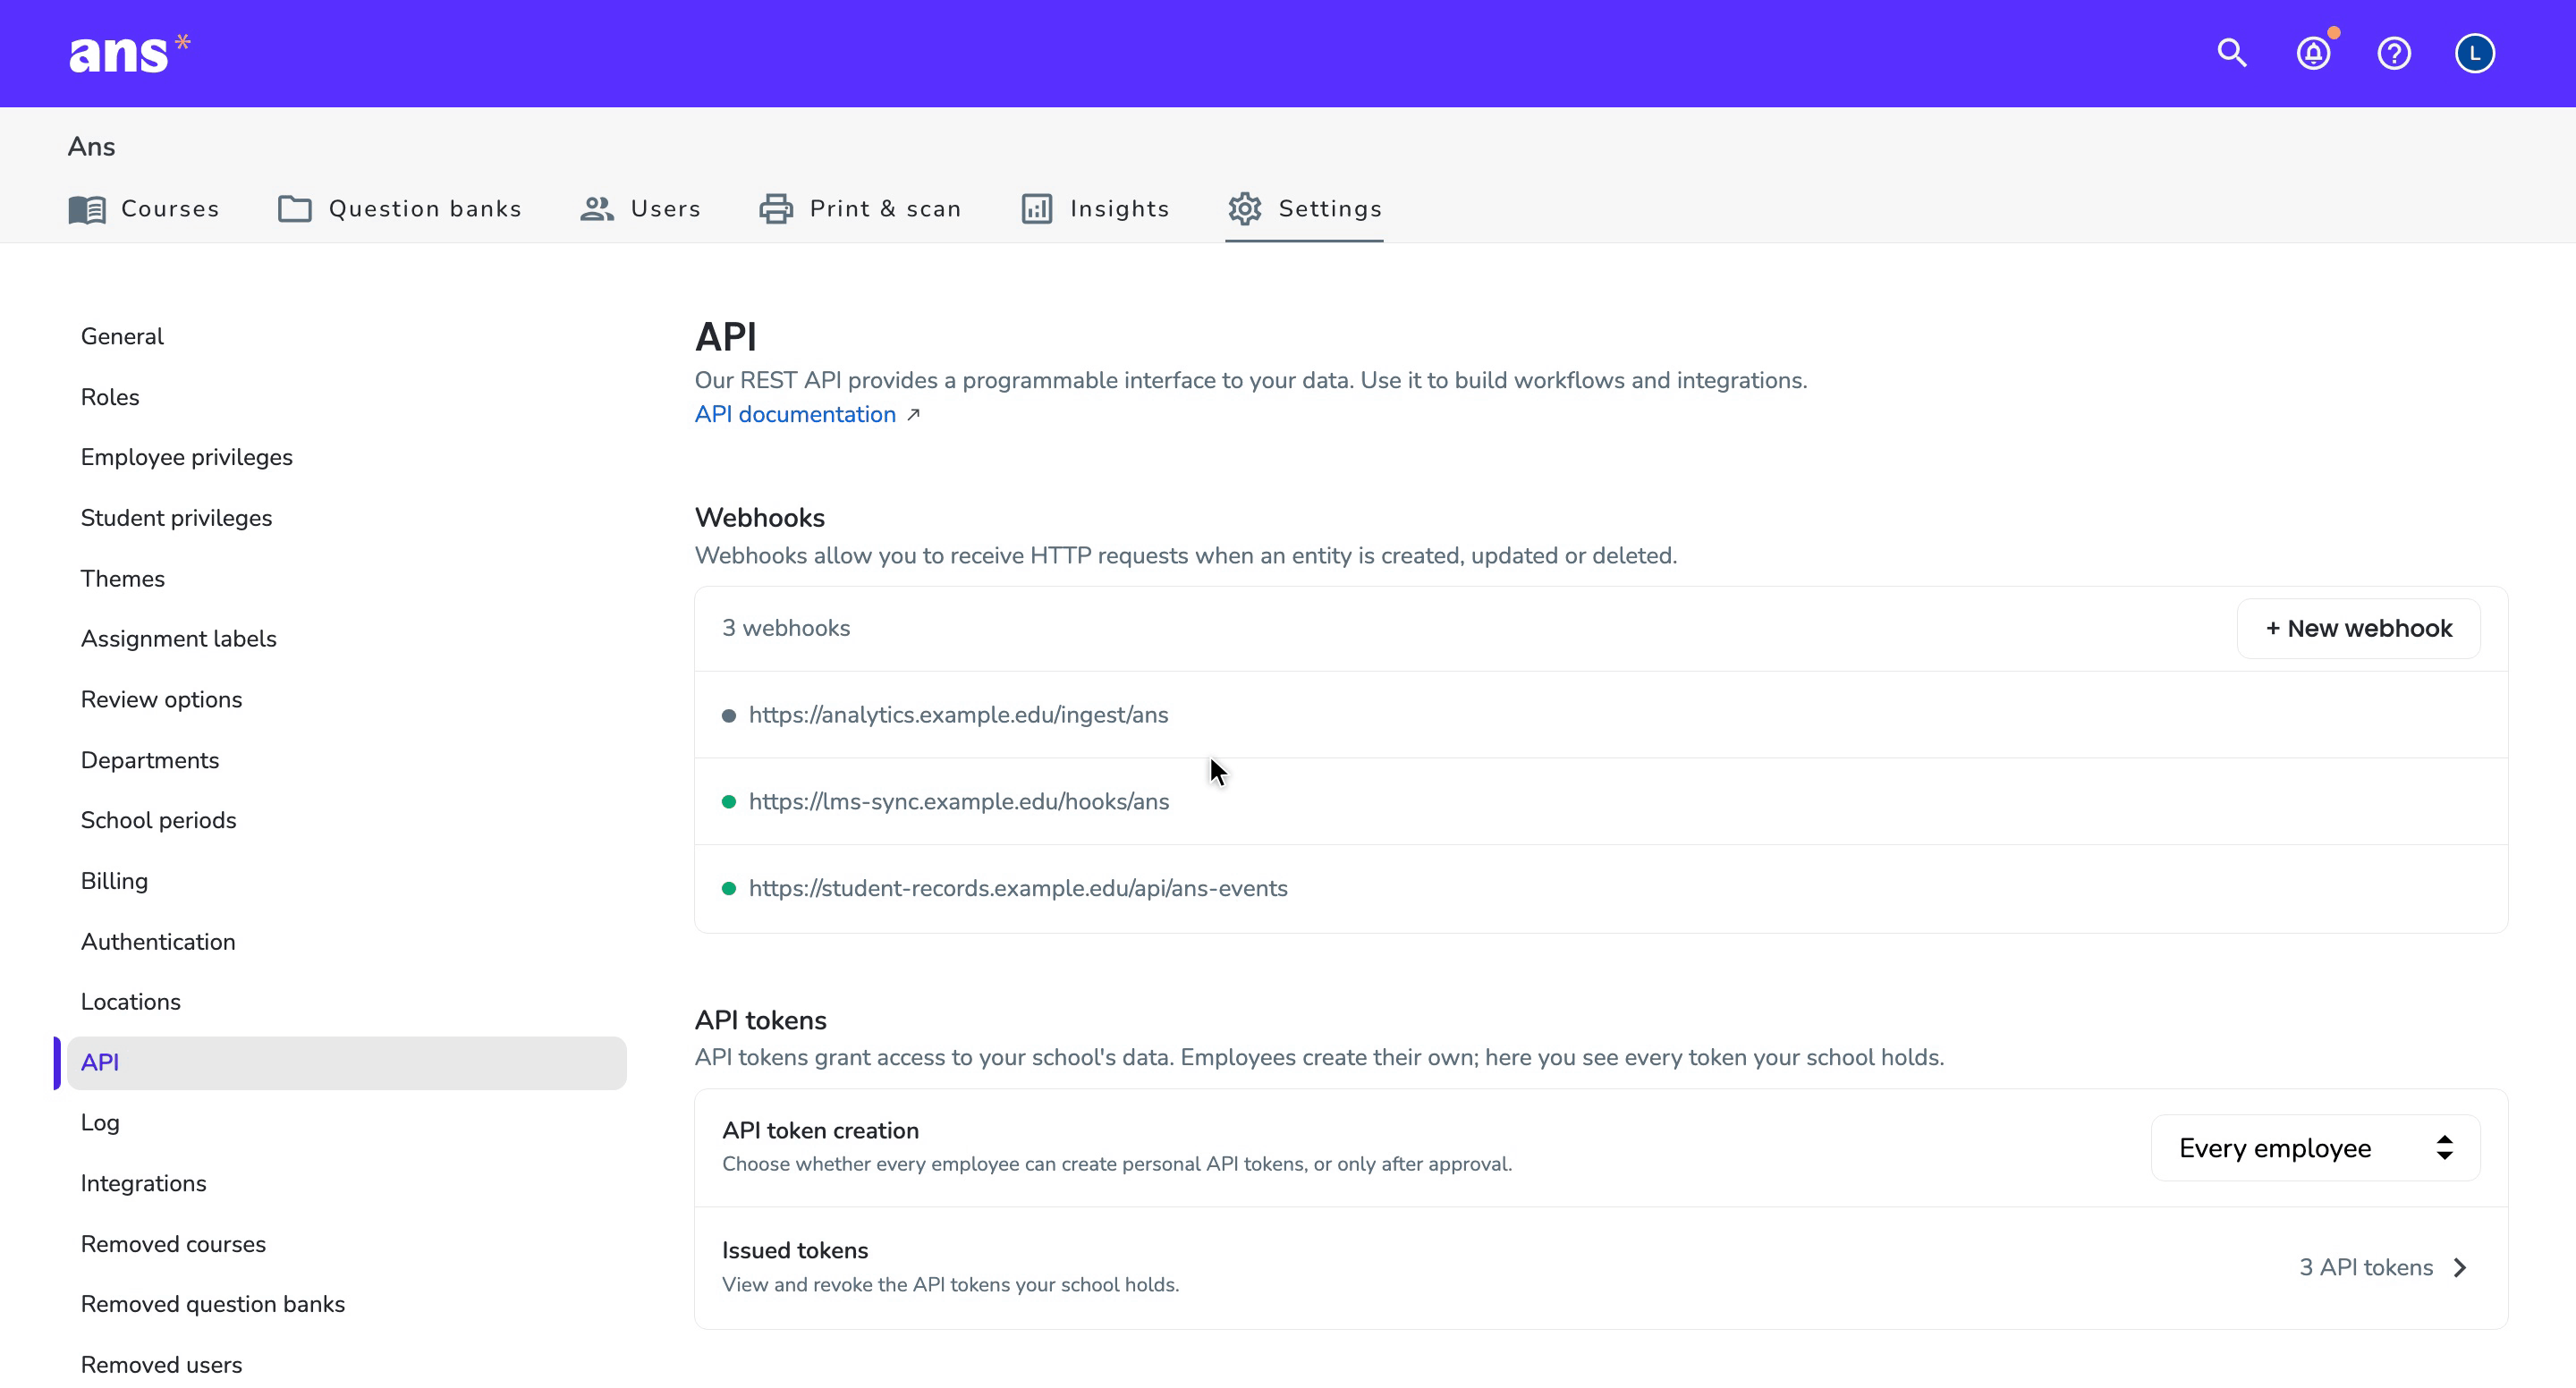Open the notifications bell icon
The width and height of the screenshot is (2576, 1388).
point(2313,53)
